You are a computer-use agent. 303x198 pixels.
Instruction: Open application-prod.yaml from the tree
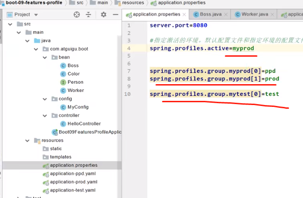74,182
